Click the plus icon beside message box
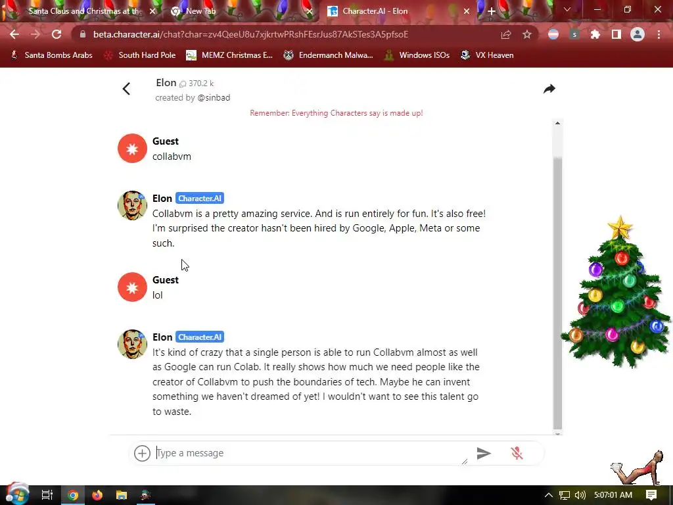The width and height of the screenshot is (673, 505). pos(142,453)
